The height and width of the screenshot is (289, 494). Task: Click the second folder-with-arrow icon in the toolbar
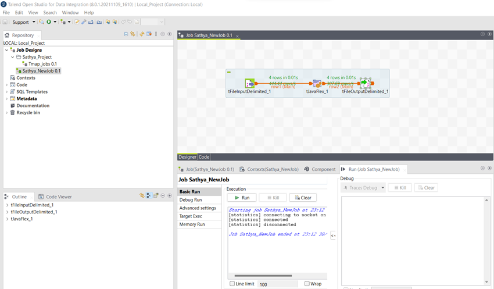(114, 22)
